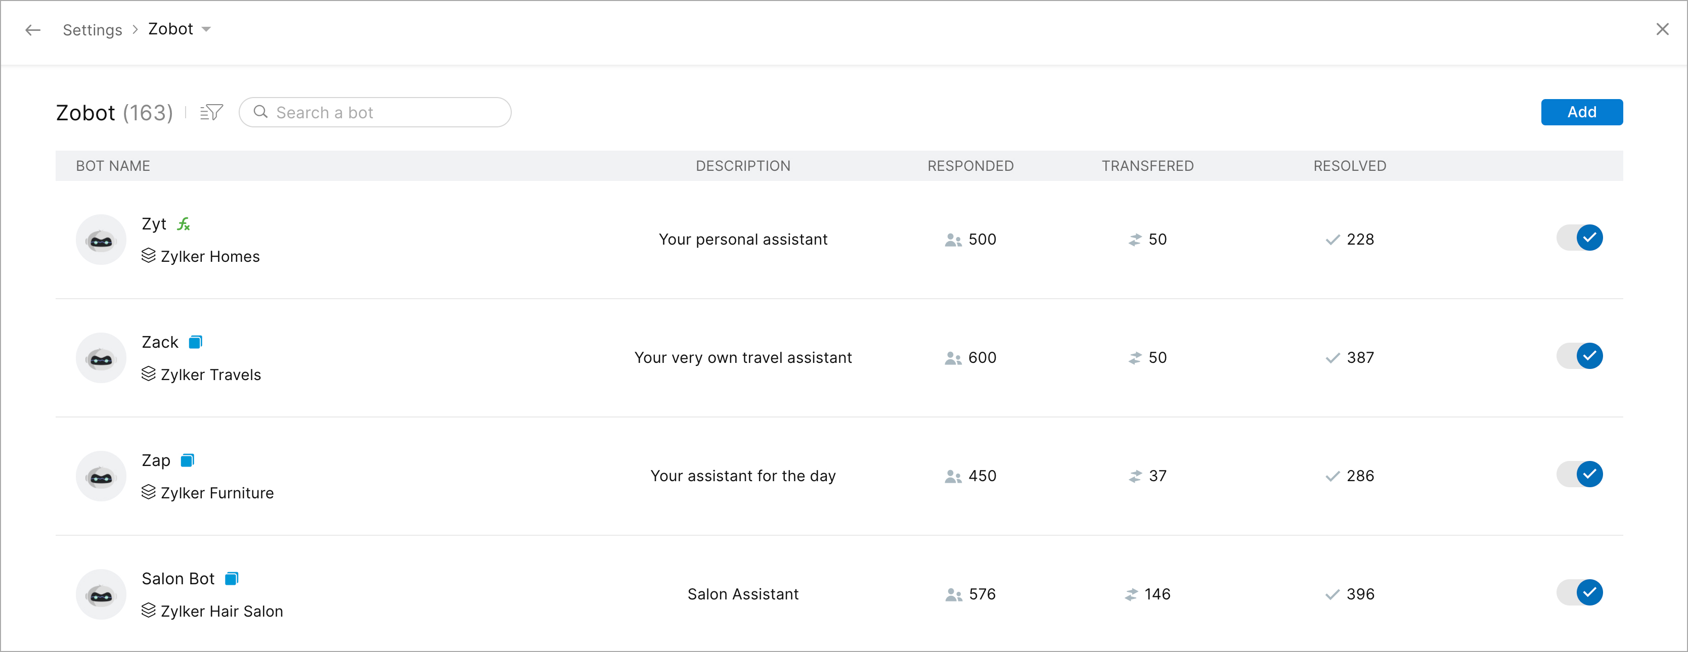Turn off the Salon Bot toggle

[x=1580, y=592]
